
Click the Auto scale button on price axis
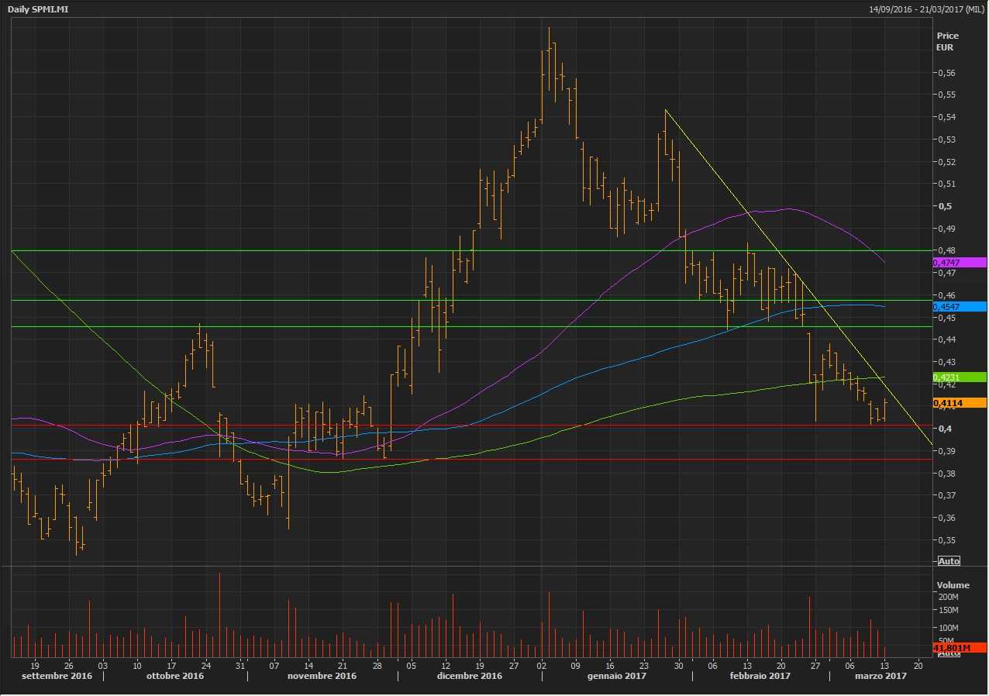pyautogui.click(x=949, y=560)
